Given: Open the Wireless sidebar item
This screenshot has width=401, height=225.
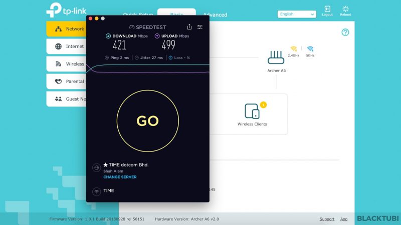Looking at the screenshot, I should (x=66, y=64).
